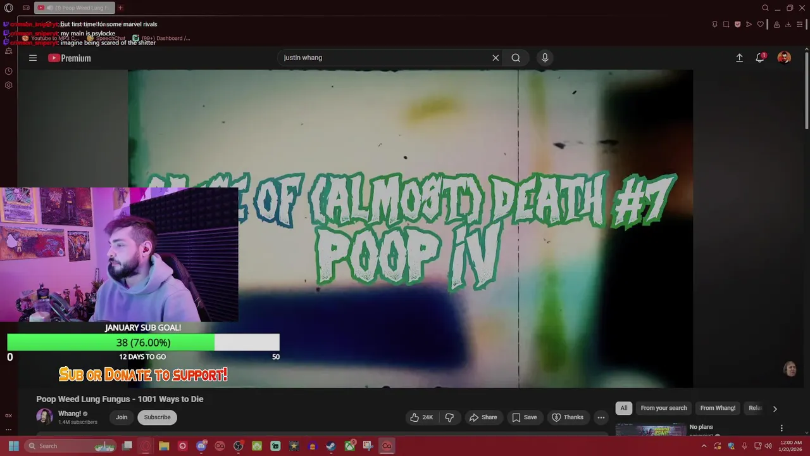Viewport: 810px width, 456px height.
Task: Save the video to a playlist
Action: [525, 417]
